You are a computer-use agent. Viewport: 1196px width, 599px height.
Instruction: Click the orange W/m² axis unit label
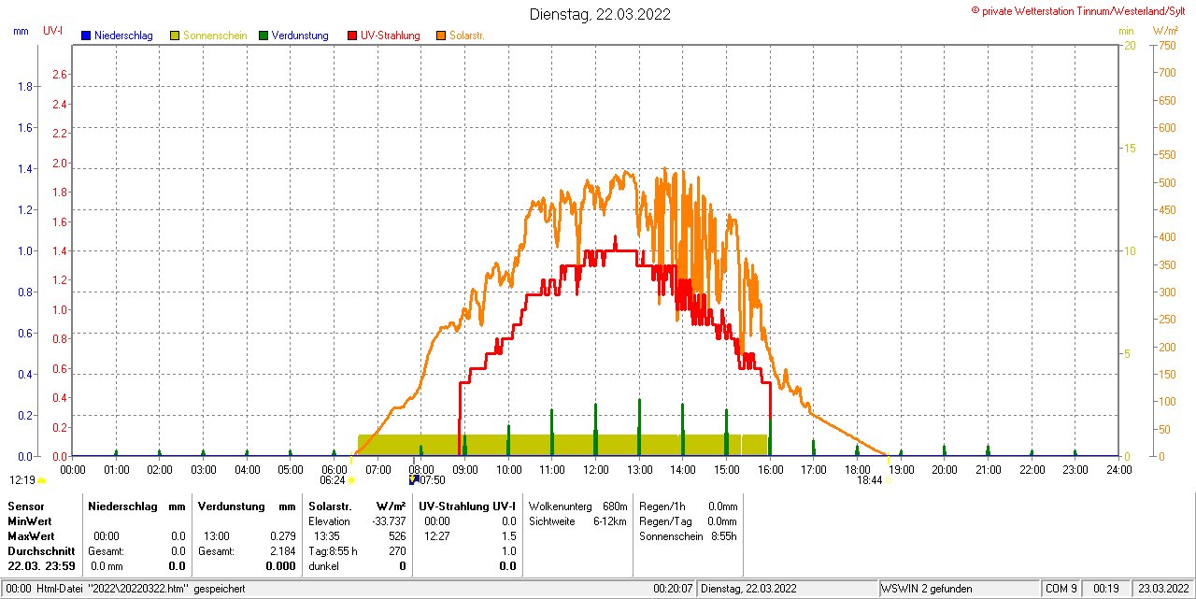click(1165, 31)
